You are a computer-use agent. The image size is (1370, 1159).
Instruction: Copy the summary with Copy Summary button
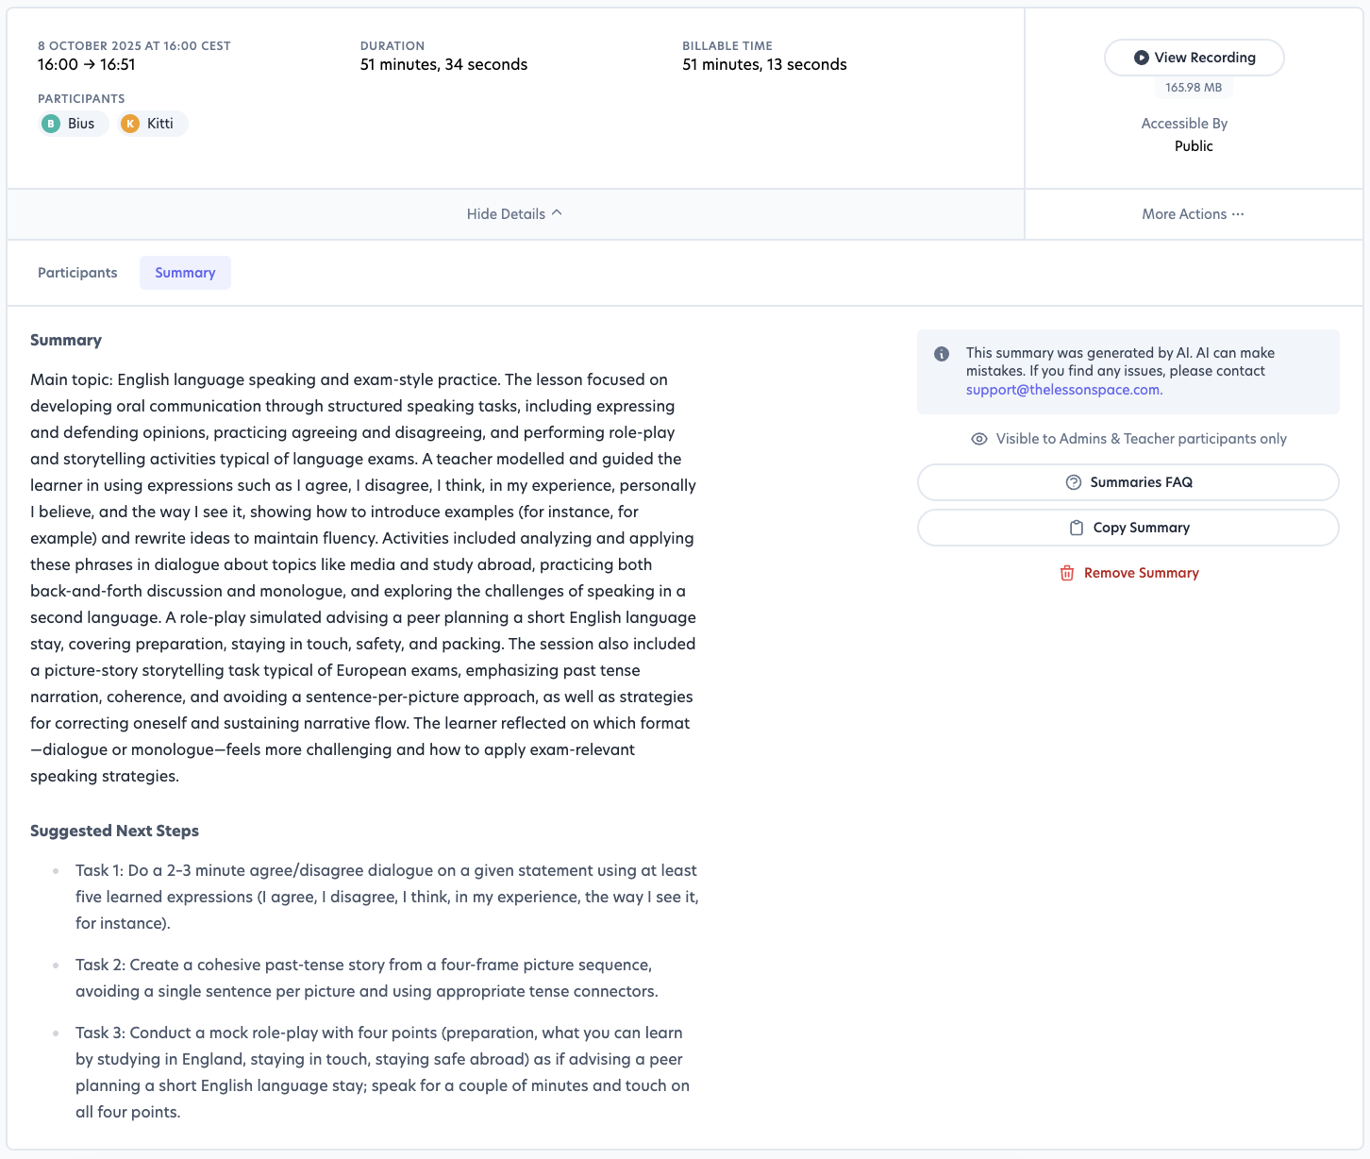click(x=1128, y=528)
